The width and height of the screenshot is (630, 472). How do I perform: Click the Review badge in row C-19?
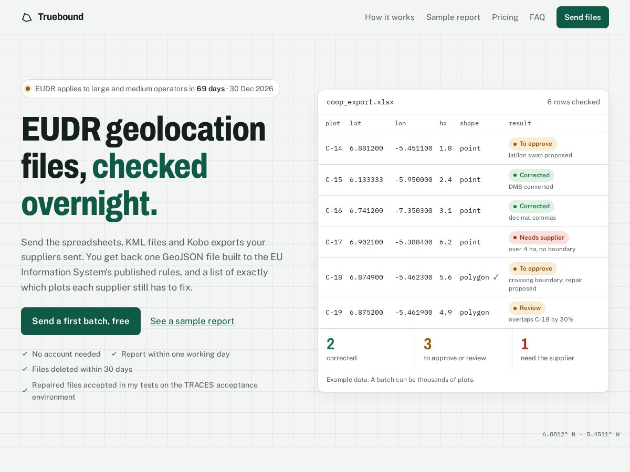527,308
